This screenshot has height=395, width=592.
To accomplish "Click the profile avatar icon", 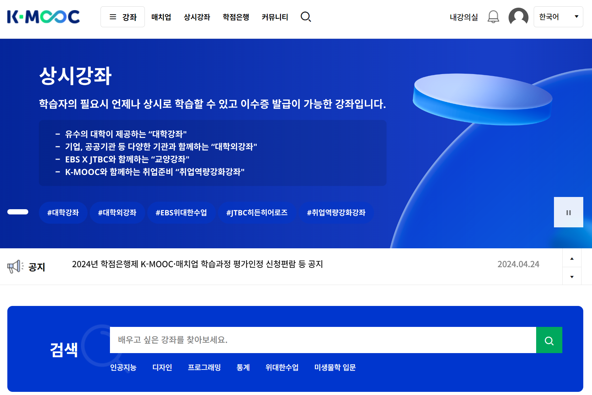I will pyautogui.click(x=518, y=16).
